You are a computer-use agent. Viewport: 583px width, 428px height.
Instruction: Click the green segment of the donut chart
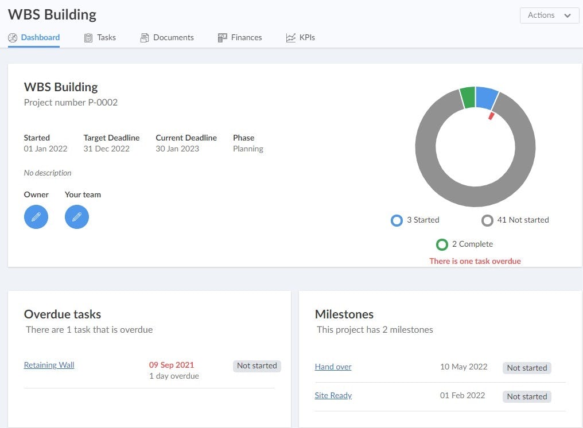click(x=468, y=98)
